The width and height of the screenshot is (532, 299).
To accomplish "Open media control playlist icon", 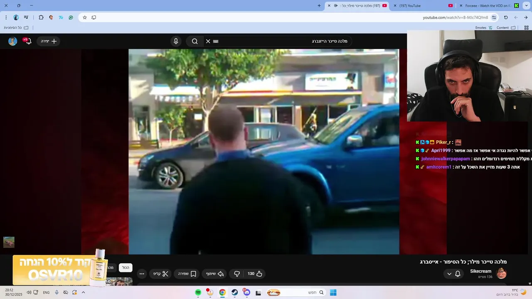I will point(26,17).
